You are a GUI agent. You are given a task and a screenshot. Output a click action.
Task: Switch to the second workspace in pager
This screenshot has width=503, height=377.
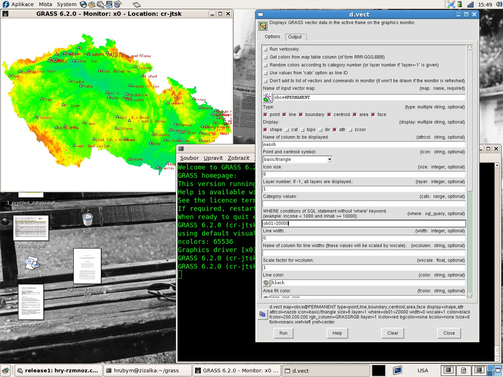point(463,370)
